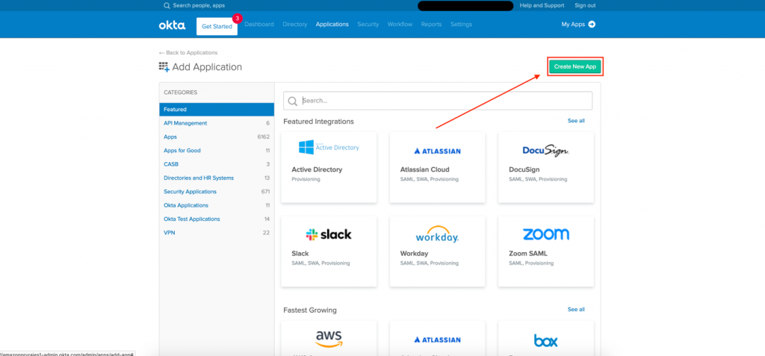Click See all for Fastest Growing

click(576, 310)
